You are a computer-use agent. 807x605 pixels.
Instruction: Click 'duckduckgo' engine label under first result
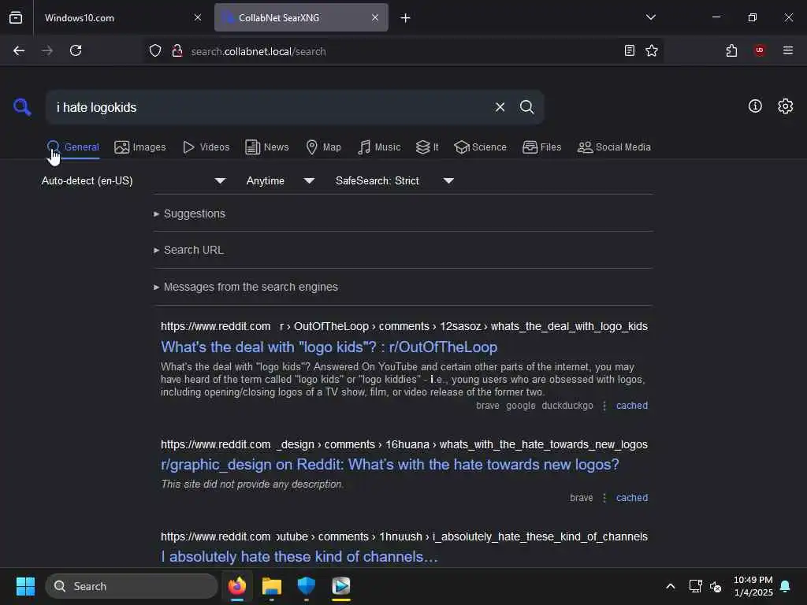(567, 406)
